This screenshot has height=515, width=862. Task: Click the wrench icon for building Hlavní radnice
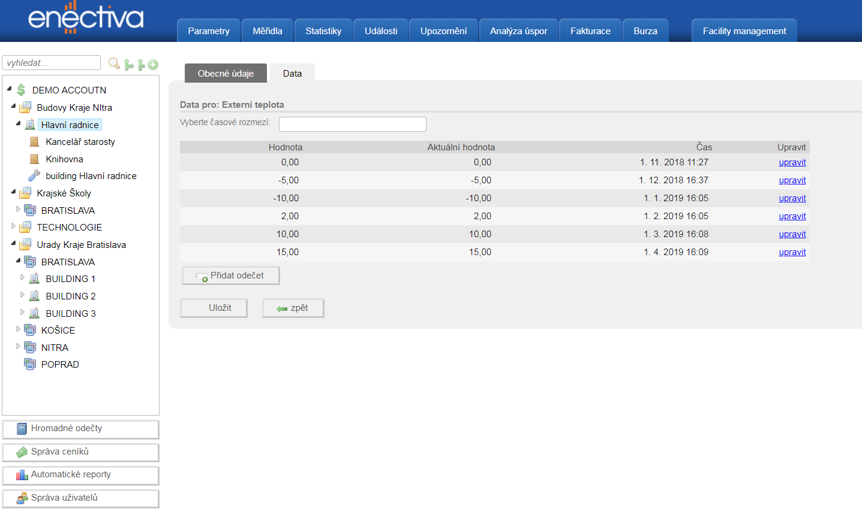pyautogui.click(x=35, y=176)
